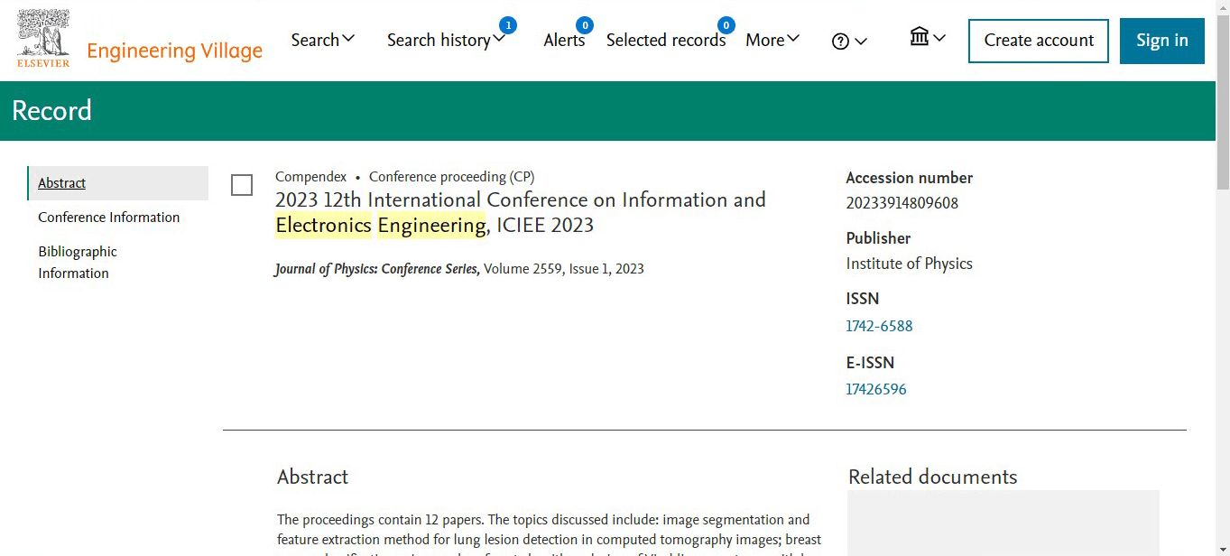Select the record checkbox beside the title

point(242,185)
